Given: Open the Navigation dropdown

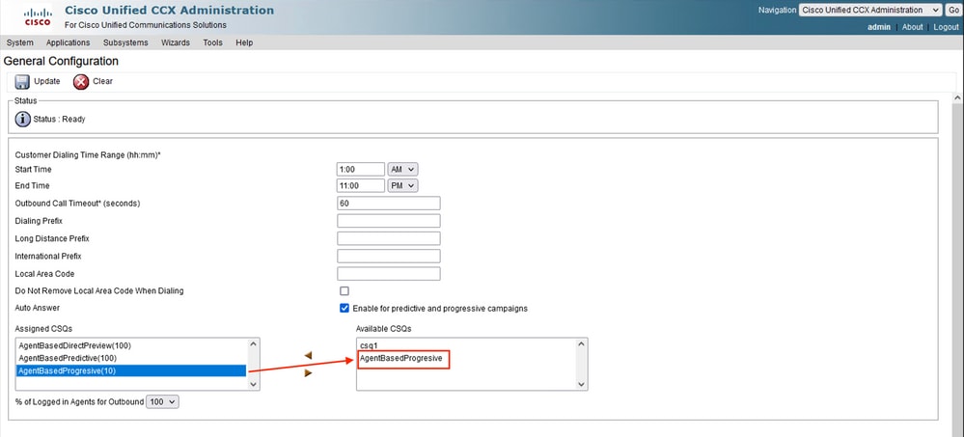Looking at the screenshot, I should coord(870,11).
